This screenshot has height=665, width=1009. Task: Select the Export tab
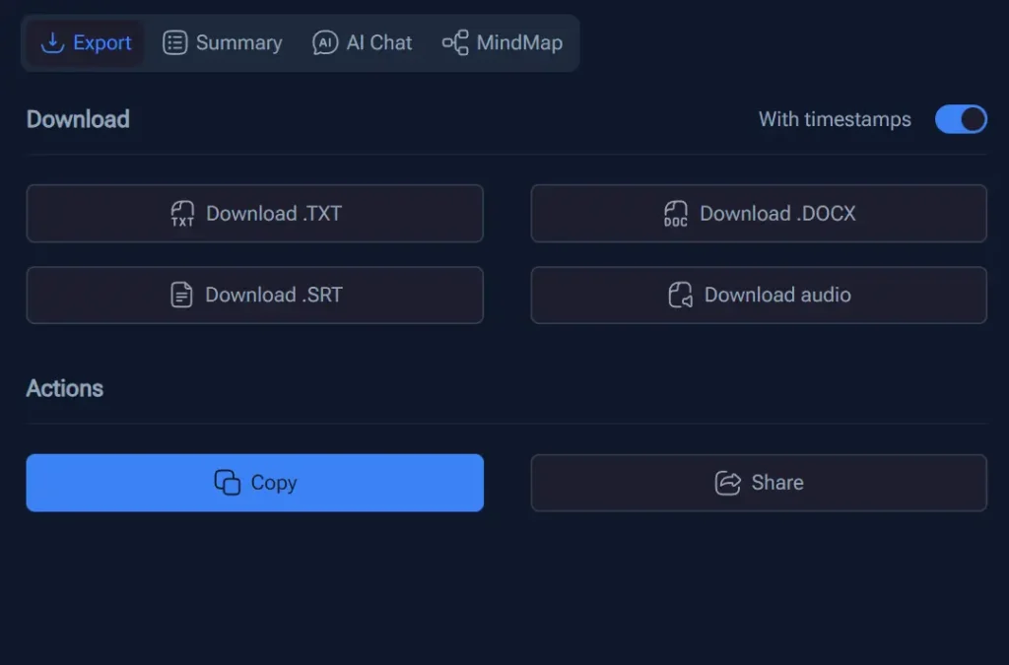[x=84, y=42]
